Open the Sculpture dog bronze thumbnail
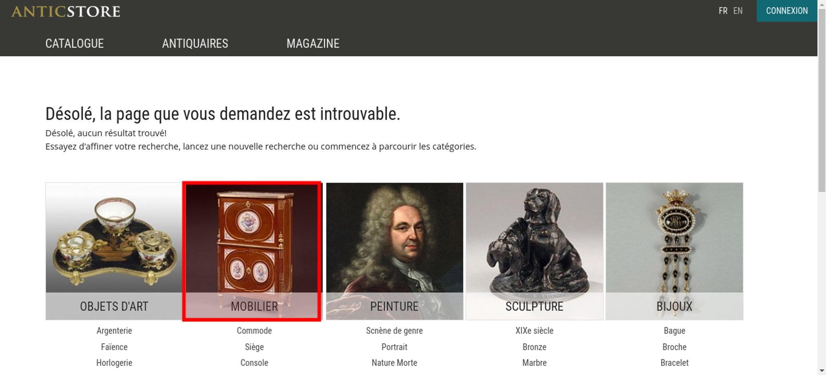The image size is (826, 375). pos(534,251)
